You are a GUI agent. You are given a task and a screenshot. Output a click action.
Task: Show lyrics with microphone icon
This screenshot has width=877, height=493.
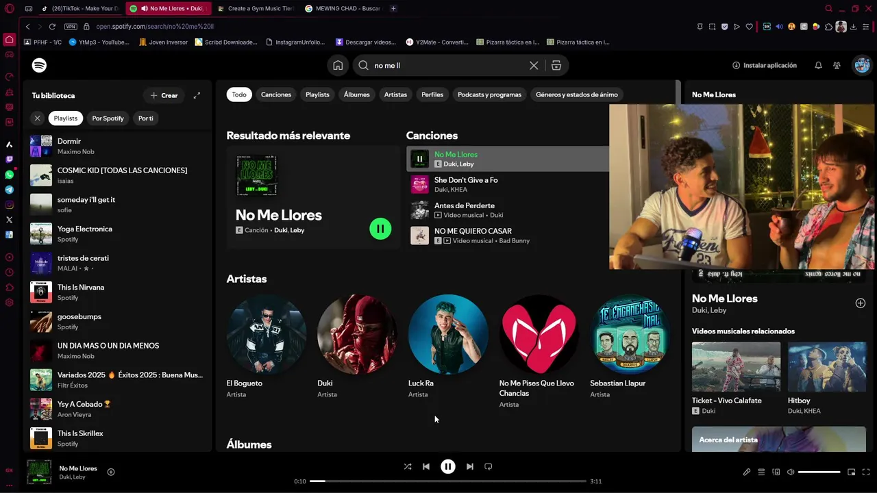[747, 472]
